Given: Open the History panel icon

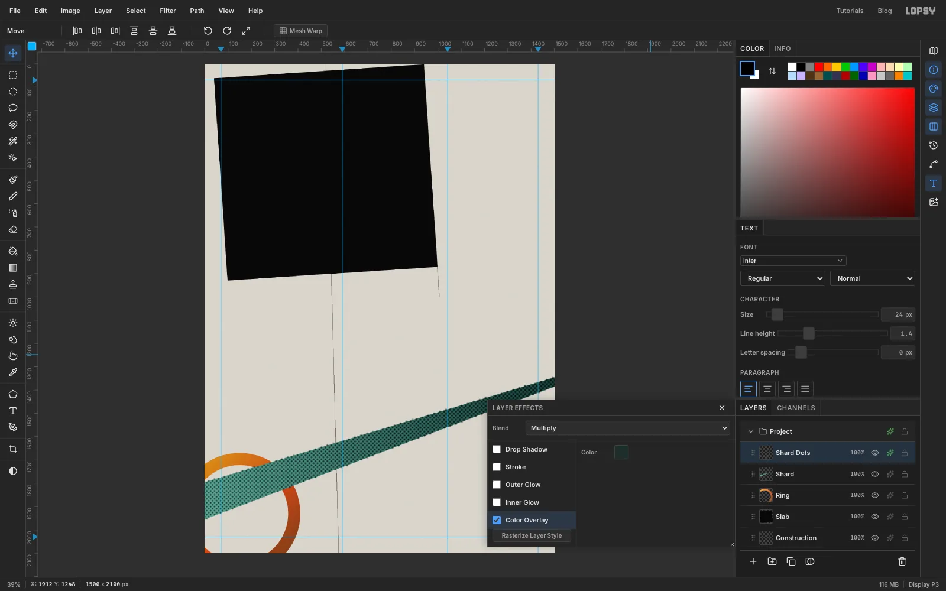Looking at the screenshot, I should coord(934,145).
